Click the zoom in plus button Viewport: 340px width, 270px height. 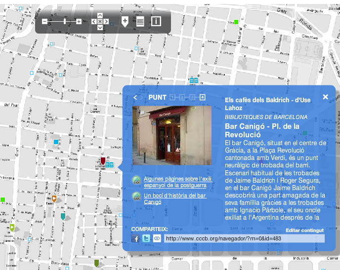point(79,21)
